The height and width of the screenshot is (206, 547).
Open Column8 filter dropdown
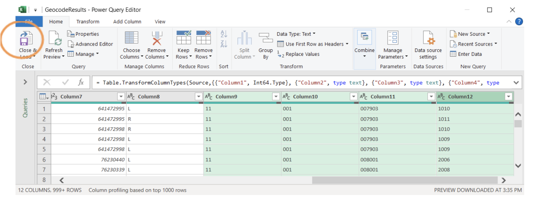(198, 96)
